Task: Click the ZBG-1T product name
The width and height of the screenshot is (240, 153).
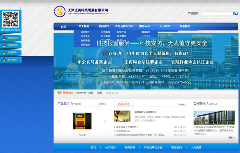Action: (82, 135)
